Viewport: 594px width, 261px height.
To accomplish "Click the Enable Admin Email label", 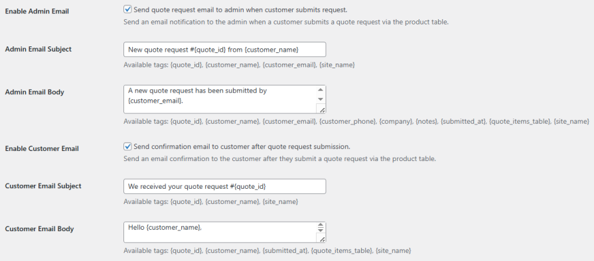I will coord(37,11).
